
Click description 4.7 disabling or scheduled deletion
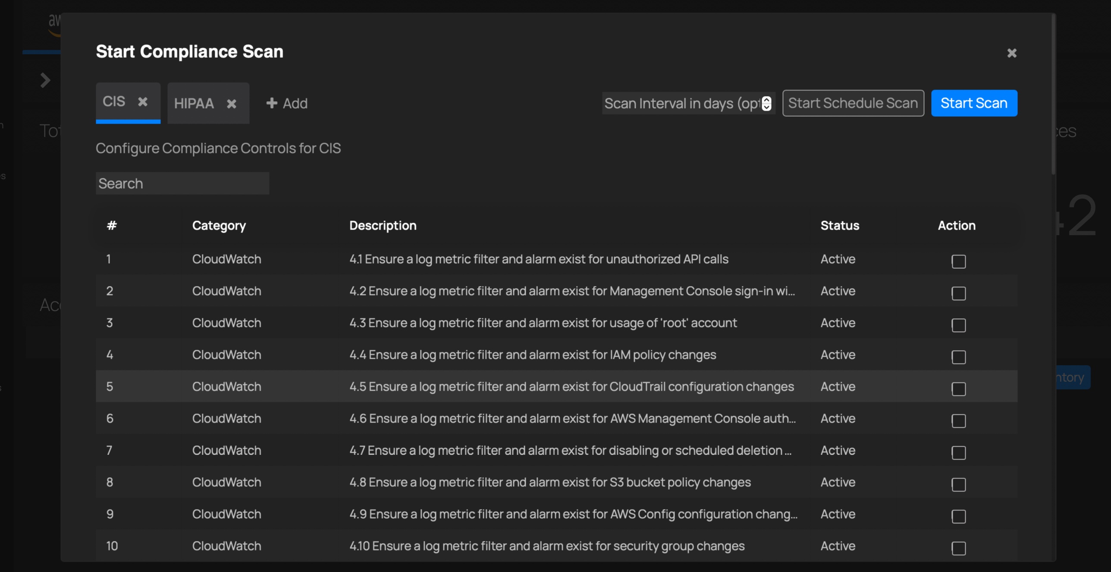click(570, 450)
